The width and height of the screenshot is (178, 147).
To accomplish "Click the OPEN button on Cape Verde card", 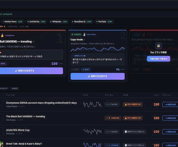I will [86, 70].
